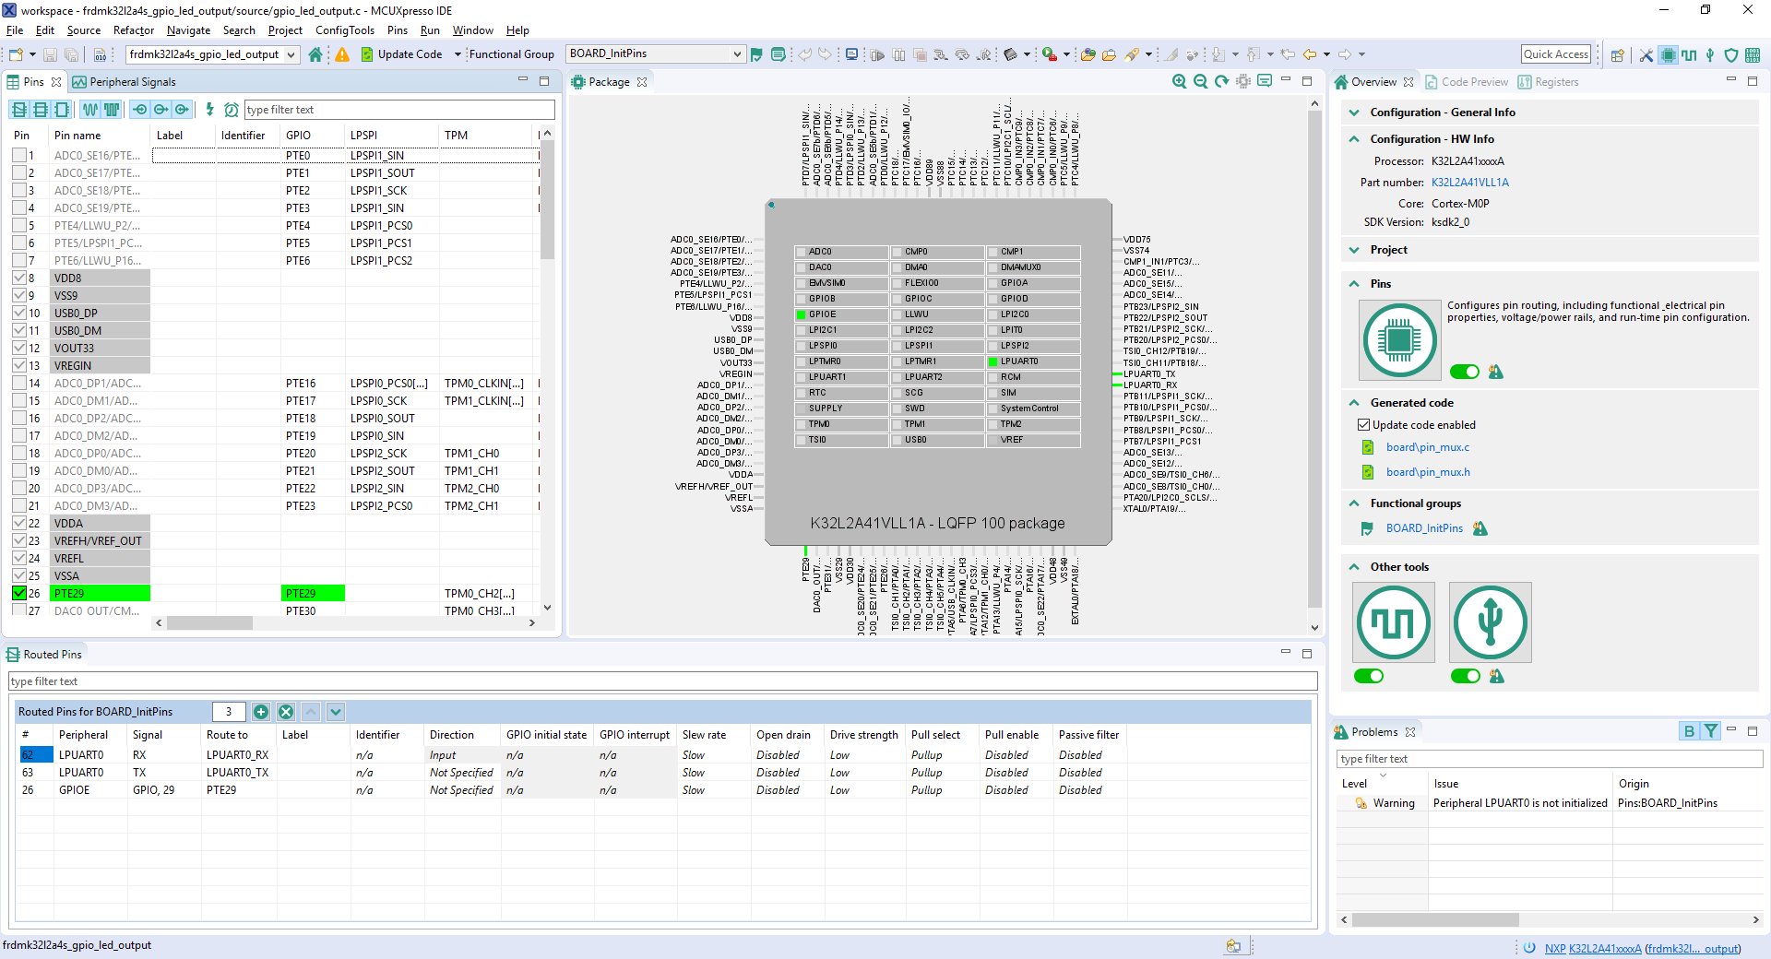This screenshot has width=1771, height=959.
Task: Zoom out of the Package view
Action: (1200, 81)
